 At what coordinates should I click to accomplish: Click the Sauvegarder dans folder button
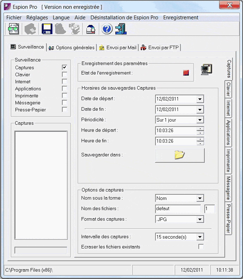pos(180,155)
